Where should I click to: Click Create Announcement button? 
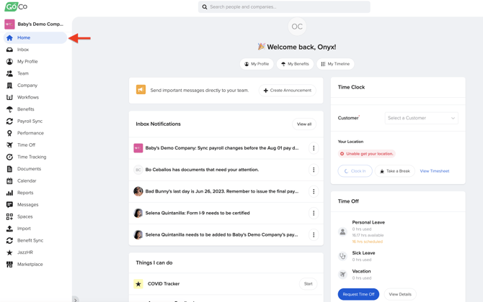point(287,91)
